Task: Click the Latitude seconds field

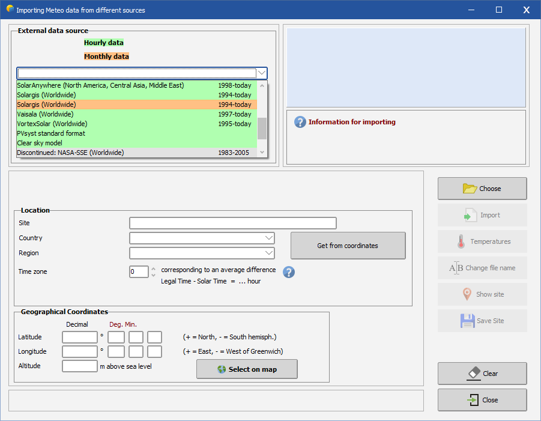Action: 154,337
